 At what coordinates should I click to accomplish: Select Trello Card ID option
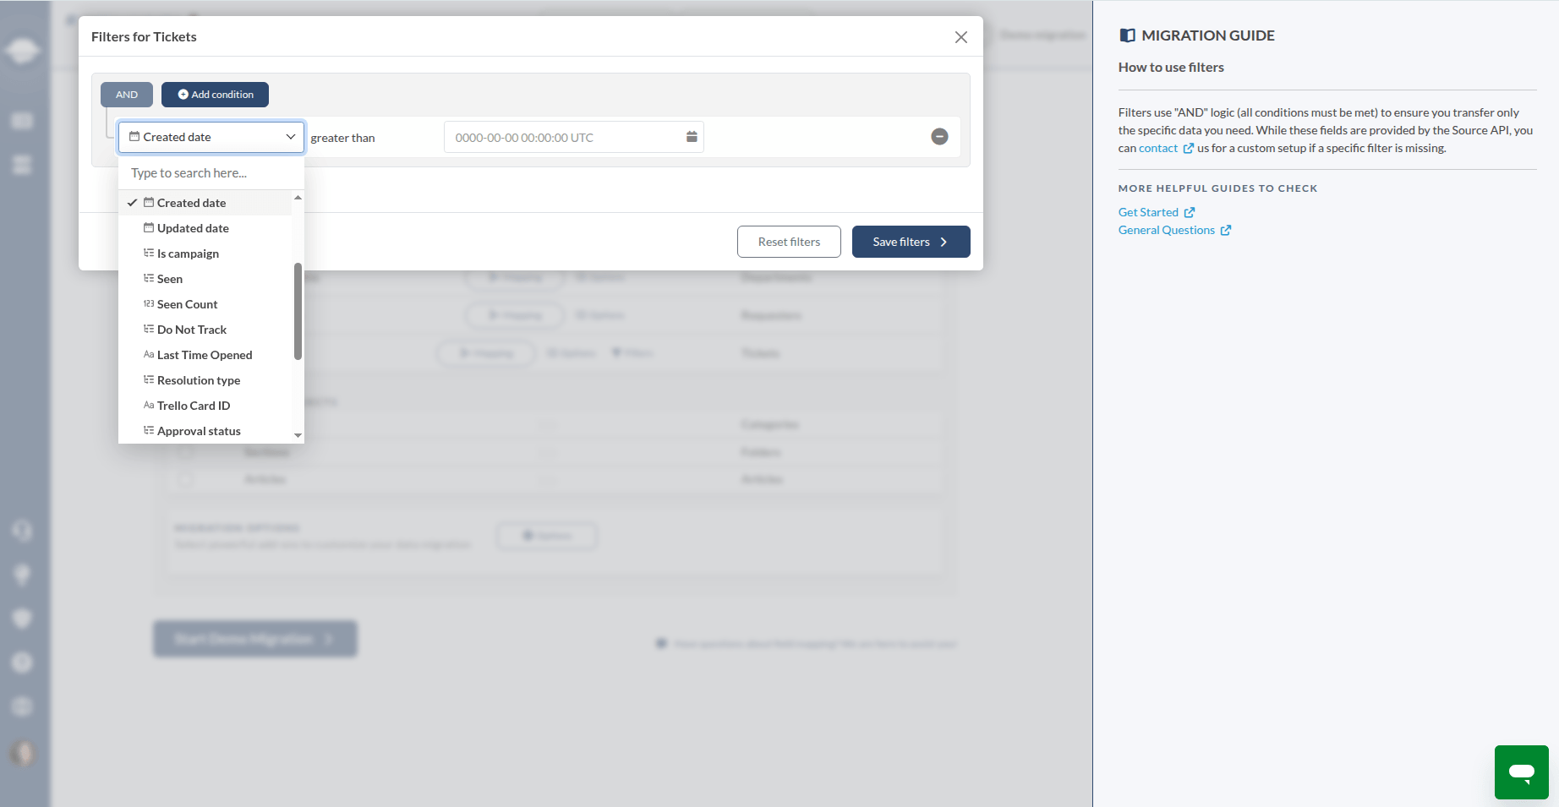click(x=205, y=406)
